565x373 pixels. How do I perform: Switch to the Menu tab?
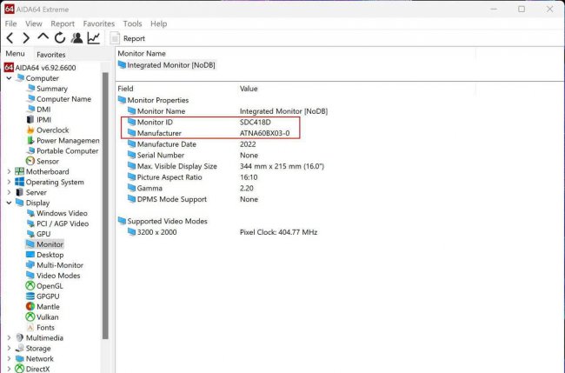click(15, 54)
